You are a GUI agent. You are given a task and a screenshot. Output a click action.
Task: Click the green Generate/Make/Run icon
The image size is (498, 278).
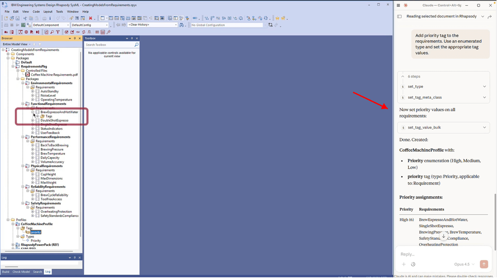point(23,25)
